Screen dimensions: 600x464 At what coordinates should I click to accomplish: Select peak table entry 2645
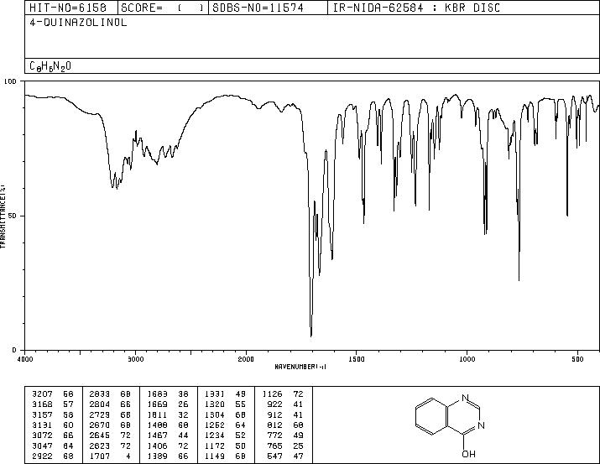point(110,435)
